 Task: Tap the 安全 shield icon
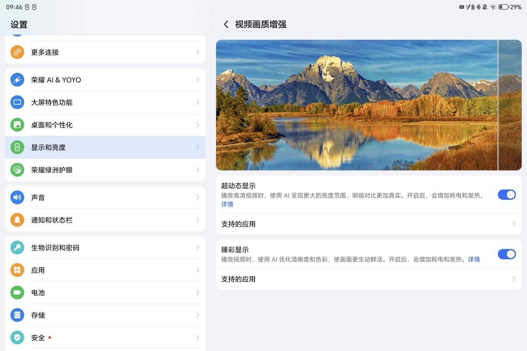17,337
